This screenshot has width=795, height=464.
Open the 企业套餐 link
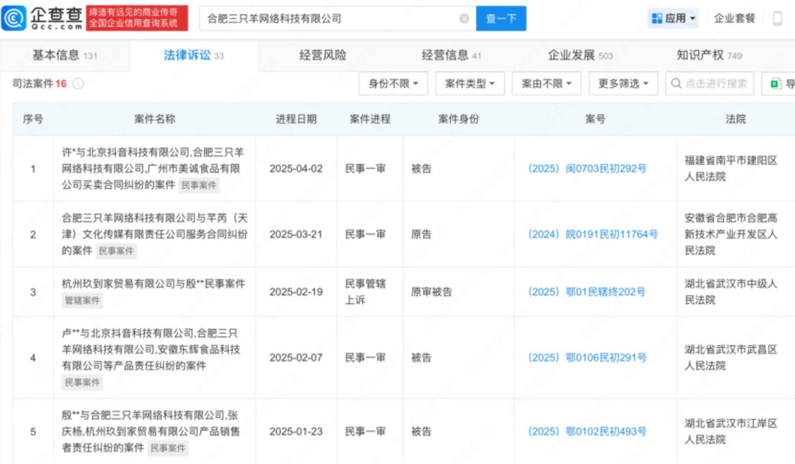coord(734,18)
